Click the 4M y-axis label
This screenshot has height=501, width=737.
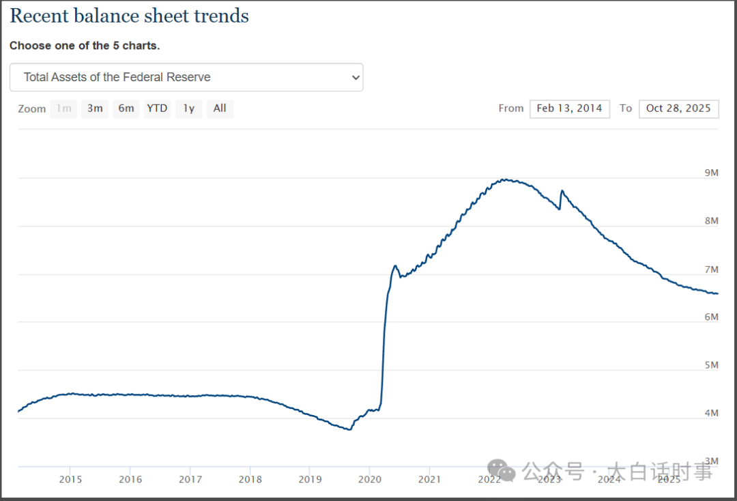point(711,413)
